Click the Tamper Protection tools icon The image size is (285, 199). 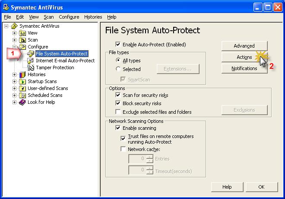coord(31,67)
